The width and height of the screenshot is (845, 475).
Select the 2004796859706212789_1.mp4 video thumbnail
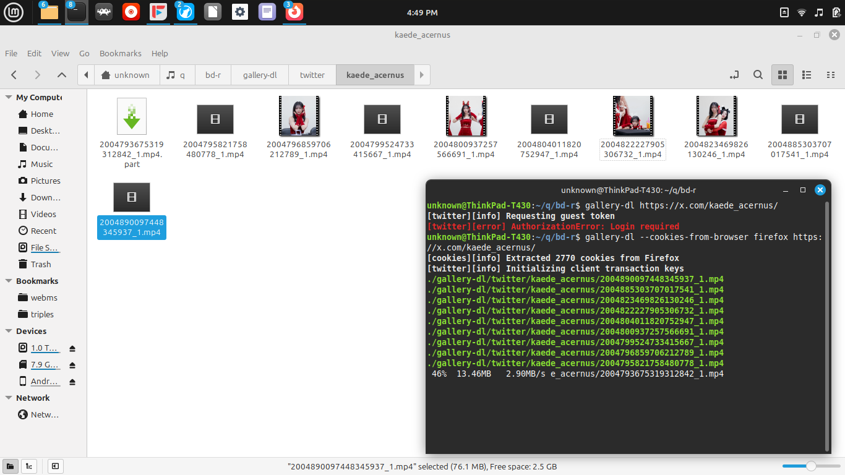click(299, 116)
